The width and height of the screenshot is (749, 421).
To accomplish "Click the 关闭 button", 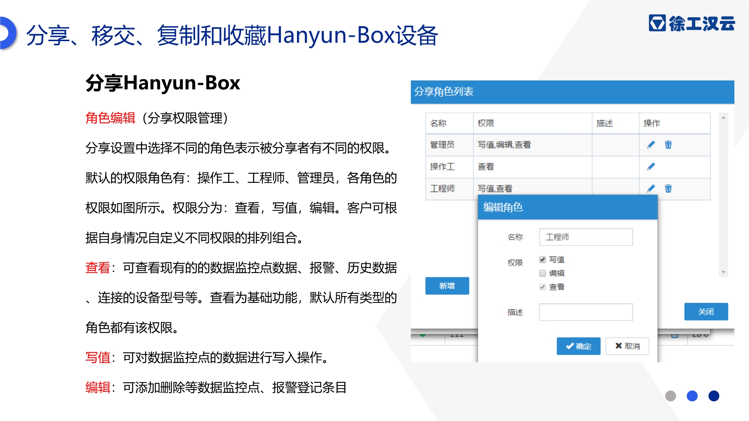I will point(706,312).
